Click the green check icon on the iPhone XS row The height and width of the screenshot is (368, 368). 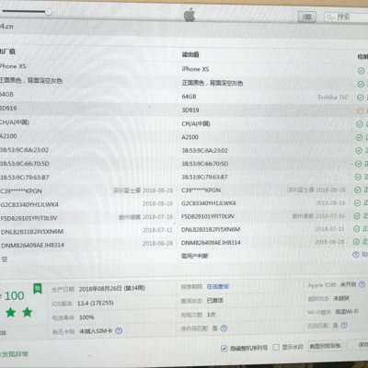(x=361, y=71)
